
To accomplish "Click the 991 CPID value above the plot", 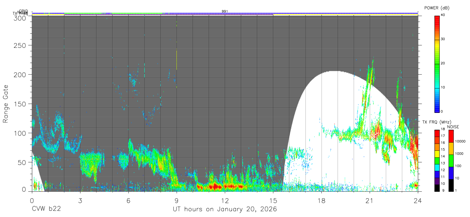I will [x=225, y=11].
